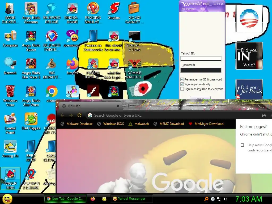
Task: Close the New Tab tab
Action: pyautogui.click(x=118, y=106)
